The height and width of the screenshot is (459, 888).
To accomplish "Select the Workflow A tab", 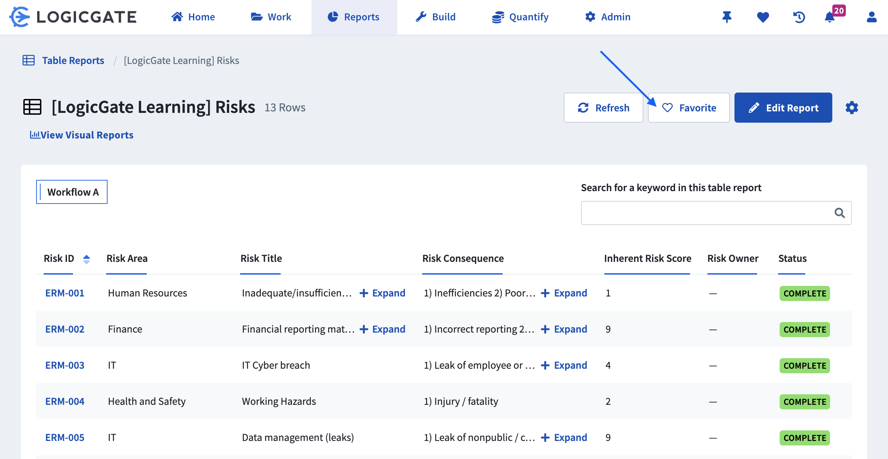I will (72, 192).
